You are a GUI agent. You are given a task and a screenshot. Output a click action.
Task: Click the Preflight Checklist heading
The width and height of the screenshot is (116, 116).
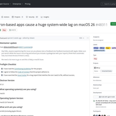tap(8, 64)
